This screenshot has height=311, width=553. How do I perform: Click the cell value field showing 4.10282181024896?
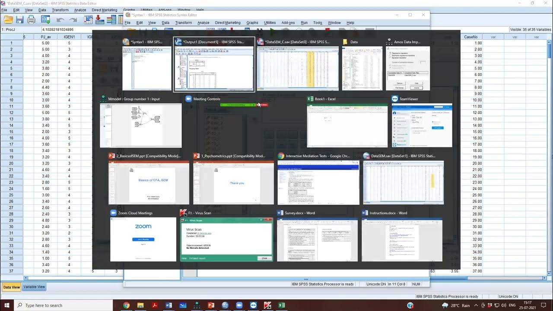82,29
